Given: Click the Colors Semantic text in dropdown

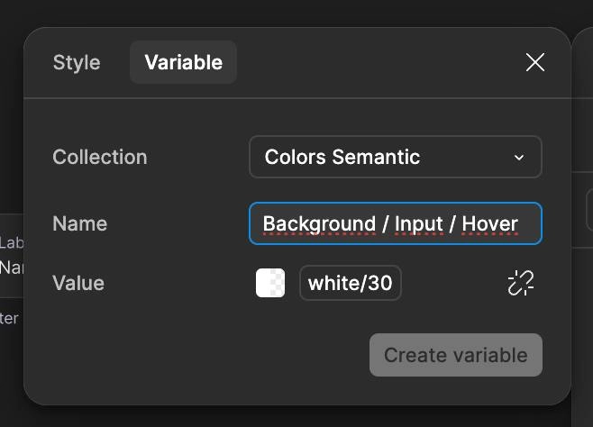Looking at the screenshot, I should tap(342, 157).
